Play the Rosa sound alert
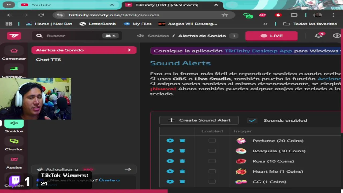 170,161
